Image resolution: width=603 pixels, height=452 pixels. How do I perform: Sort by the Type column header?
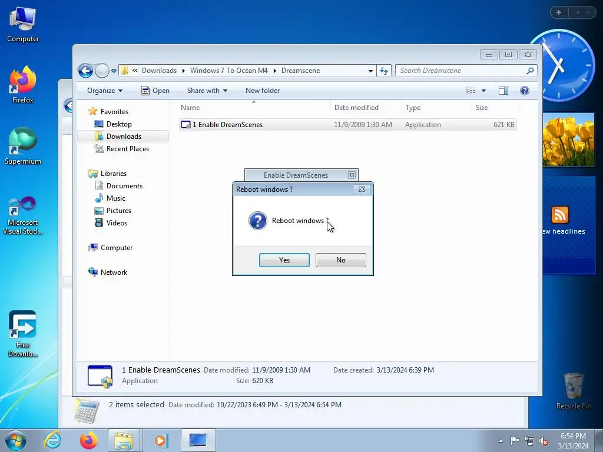pos(436,108)
